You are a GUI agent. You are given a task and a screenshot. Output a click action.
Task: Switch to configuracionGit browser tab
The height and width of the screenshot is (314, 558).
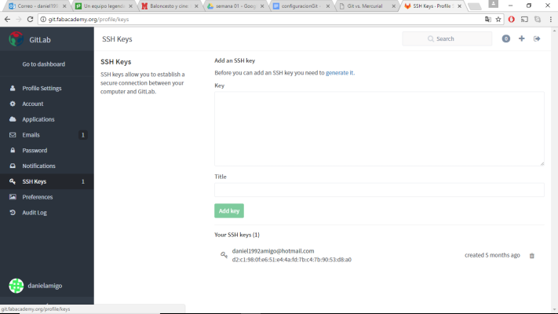click(301, 6)
